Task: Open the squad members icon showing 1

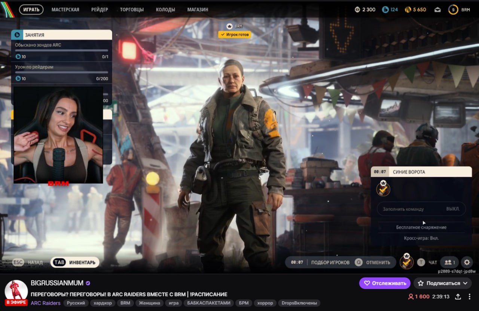Action: pos(449,262)
